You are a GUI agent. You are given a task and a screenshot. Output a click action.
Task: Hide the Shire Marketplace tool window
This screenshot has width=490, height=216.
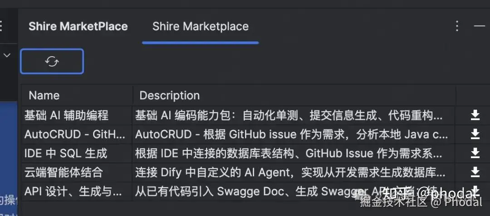click(480, 26)
